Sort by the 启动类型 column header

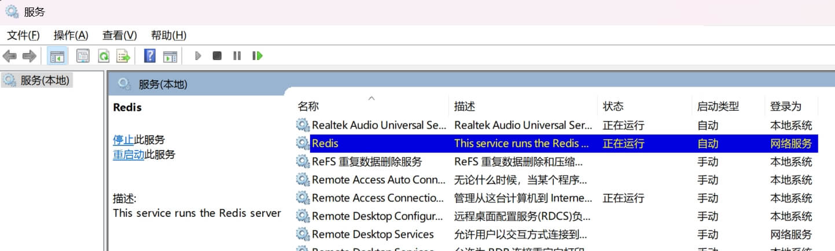coord(718,107)
